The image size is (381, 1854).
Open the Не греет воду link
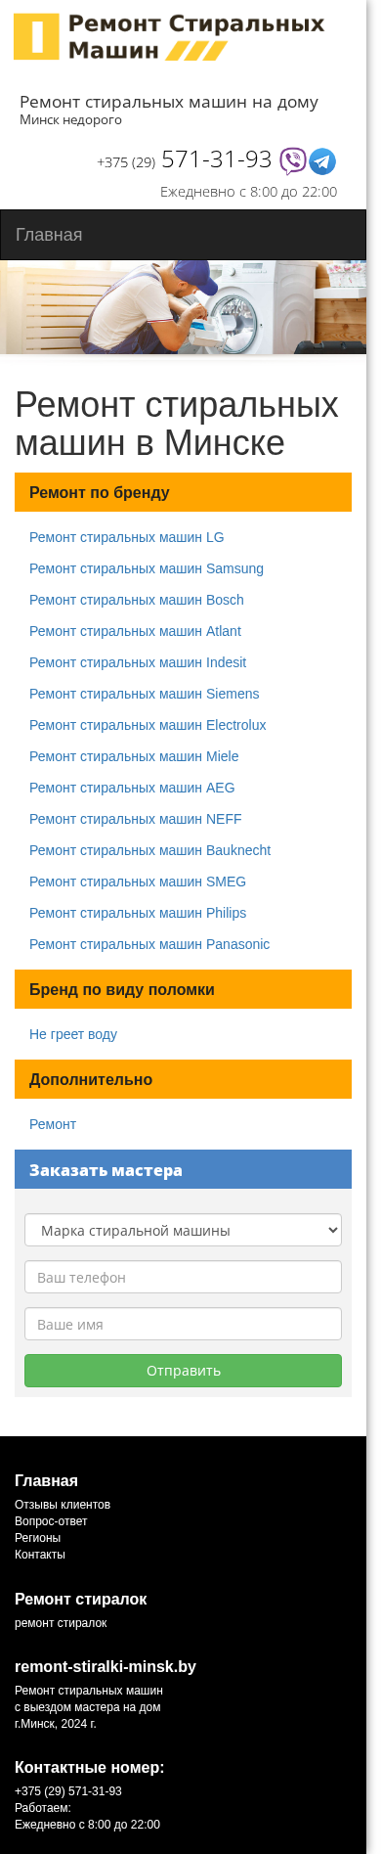pyautogui.click(x=73, y=1034)
